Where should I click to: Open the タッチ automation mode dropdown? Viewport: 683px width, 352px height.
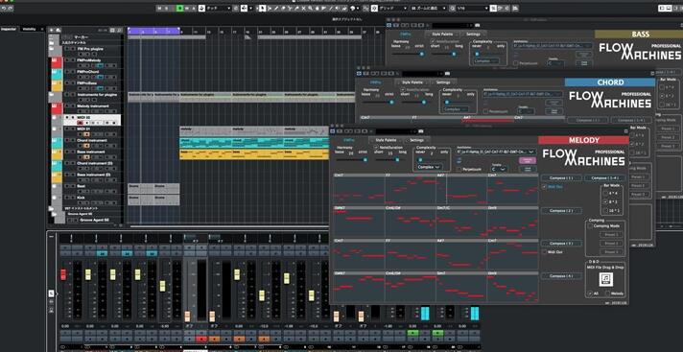tap(218, 9)
